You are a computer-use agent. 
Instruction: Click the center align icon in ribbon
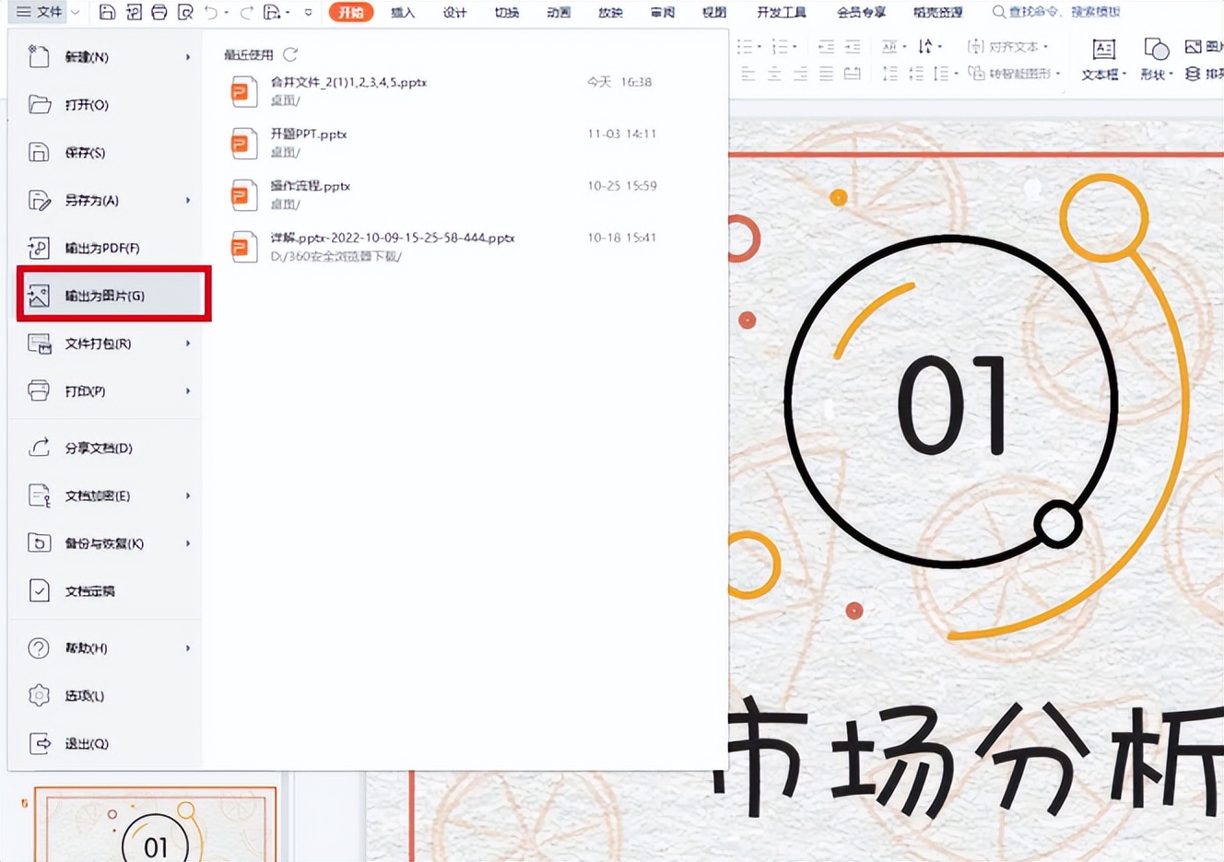click(x=774, y=73)
